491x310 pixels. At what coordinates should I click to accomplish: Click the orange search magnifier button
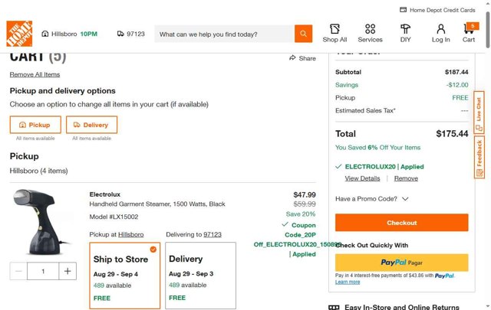click(303, 34)
